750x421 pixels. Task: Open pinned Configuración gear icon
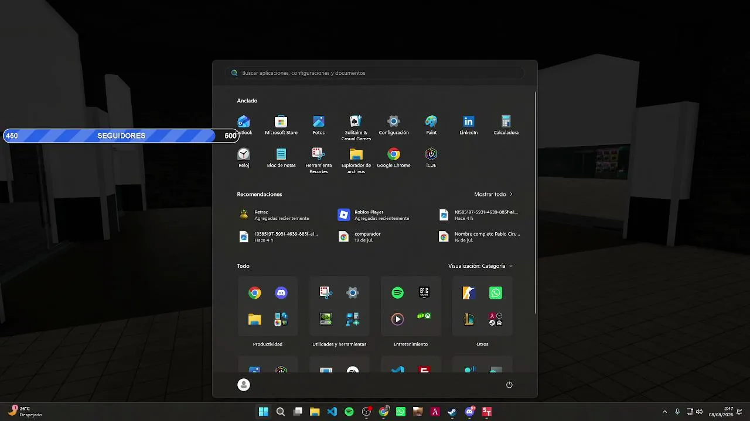394,125
